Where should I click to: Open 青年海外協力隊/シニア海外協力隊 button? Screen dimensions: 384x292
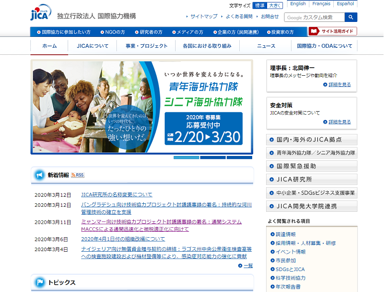(312, 153)
